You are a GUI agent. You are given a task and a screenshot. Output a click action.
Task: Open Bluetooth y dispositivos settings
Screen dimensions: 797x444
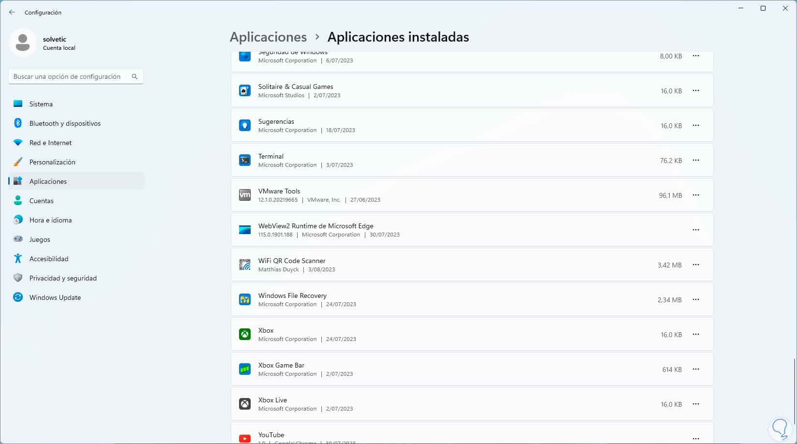pyautogui.click(x=76, y=123)
